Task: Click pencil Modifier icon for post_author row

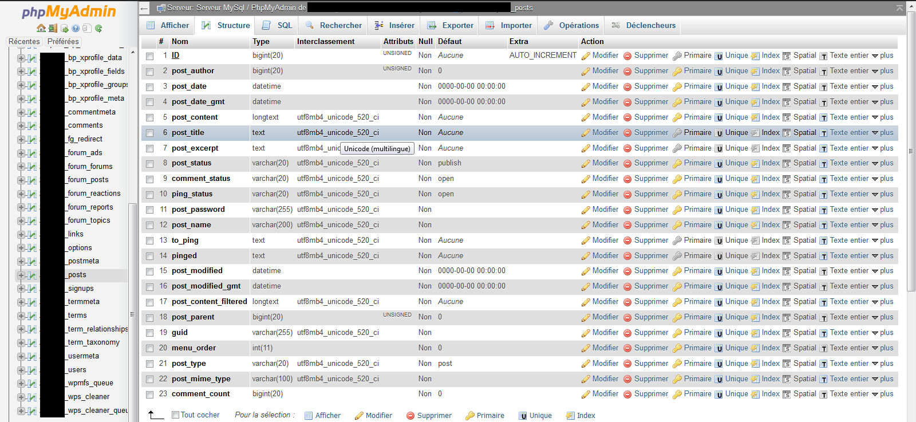Action: [x=586, y=72]
